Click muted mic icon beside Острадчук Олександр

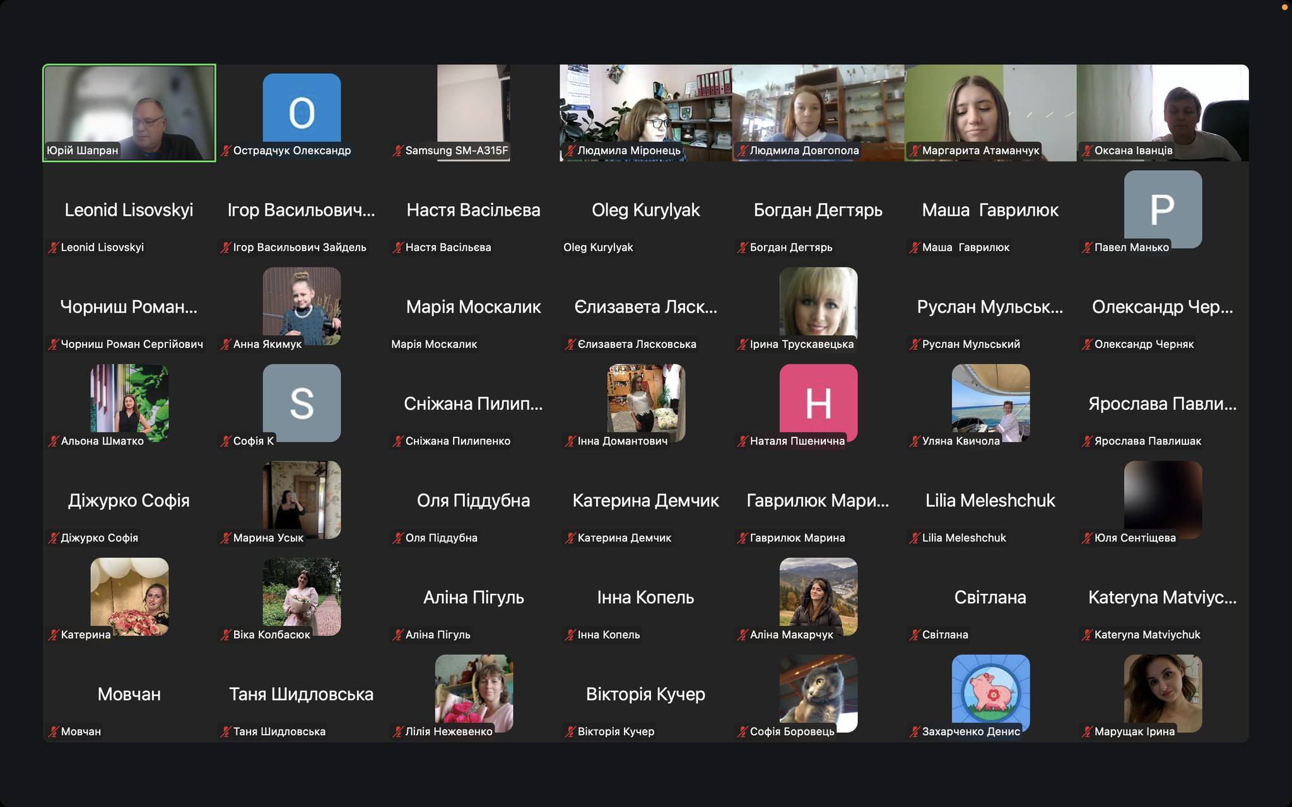[226, 151]
